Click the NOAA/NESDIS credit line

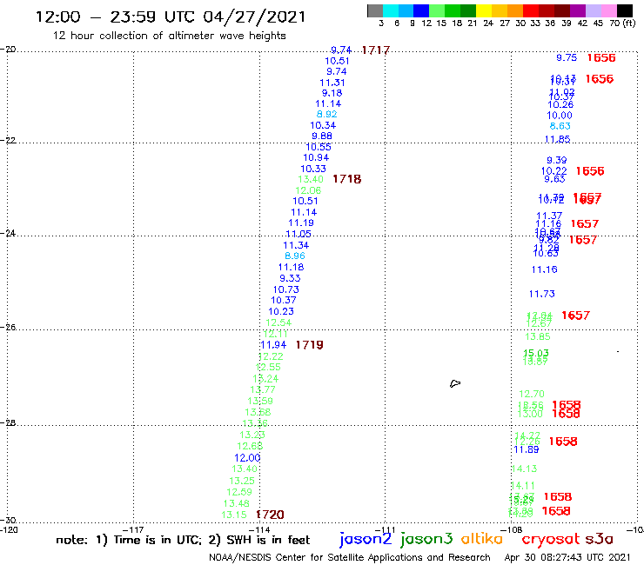pos(350,557)
